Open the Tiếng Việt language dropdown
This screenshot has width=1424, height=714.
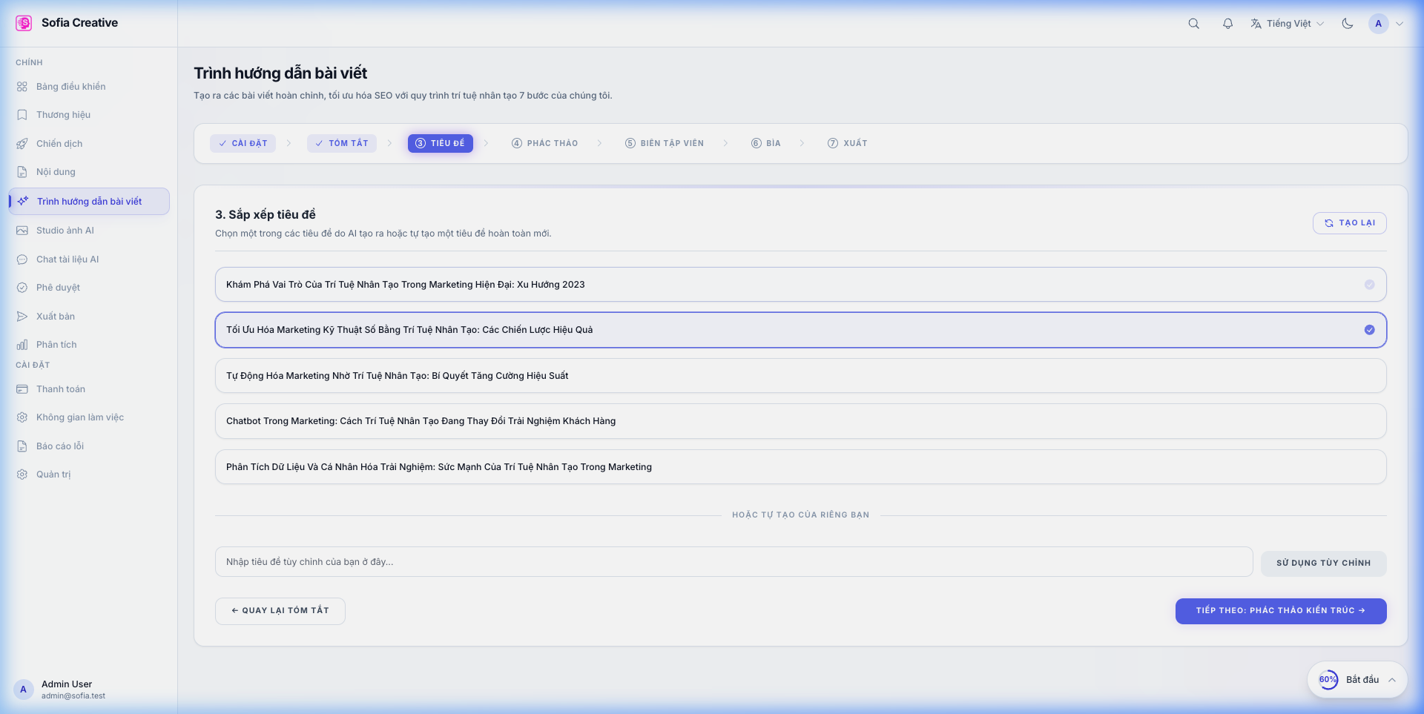pos(1288,24)
